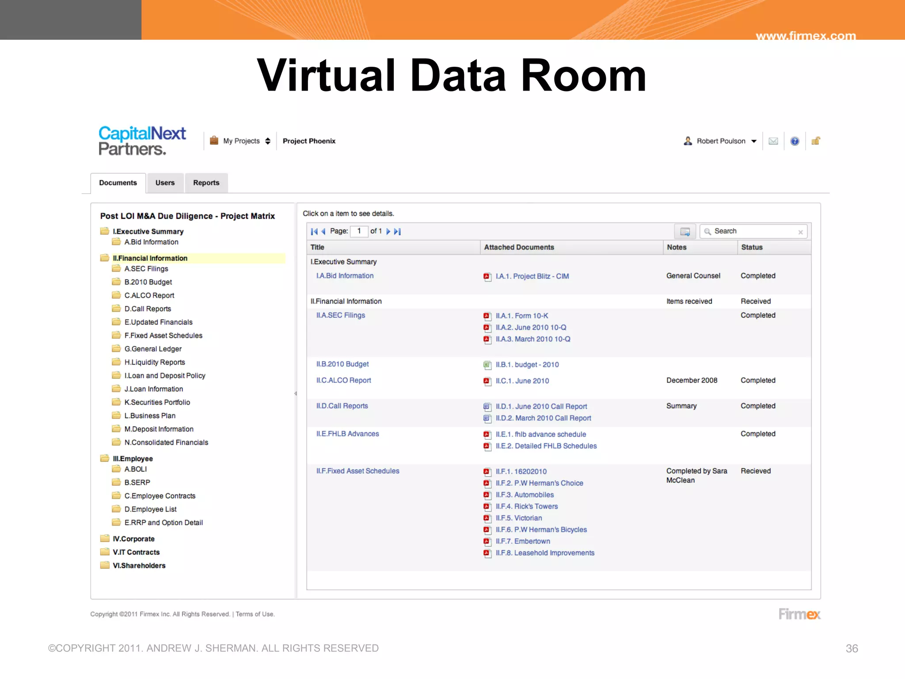Viewport: 905px width, 679px height.
Task: Click the Terms of Use link
Action: pyautogui.click(x=255, y=614)
